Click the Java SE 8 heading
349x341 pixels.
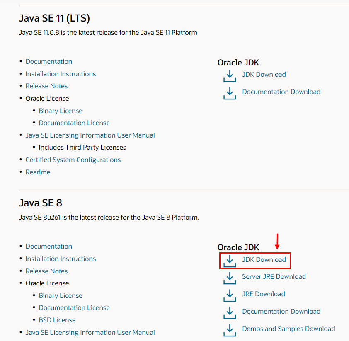(41, 203)
